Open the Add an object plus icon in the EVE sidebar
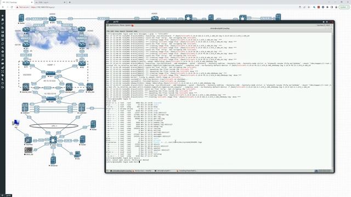351x197 pixels. coord(3,16)
